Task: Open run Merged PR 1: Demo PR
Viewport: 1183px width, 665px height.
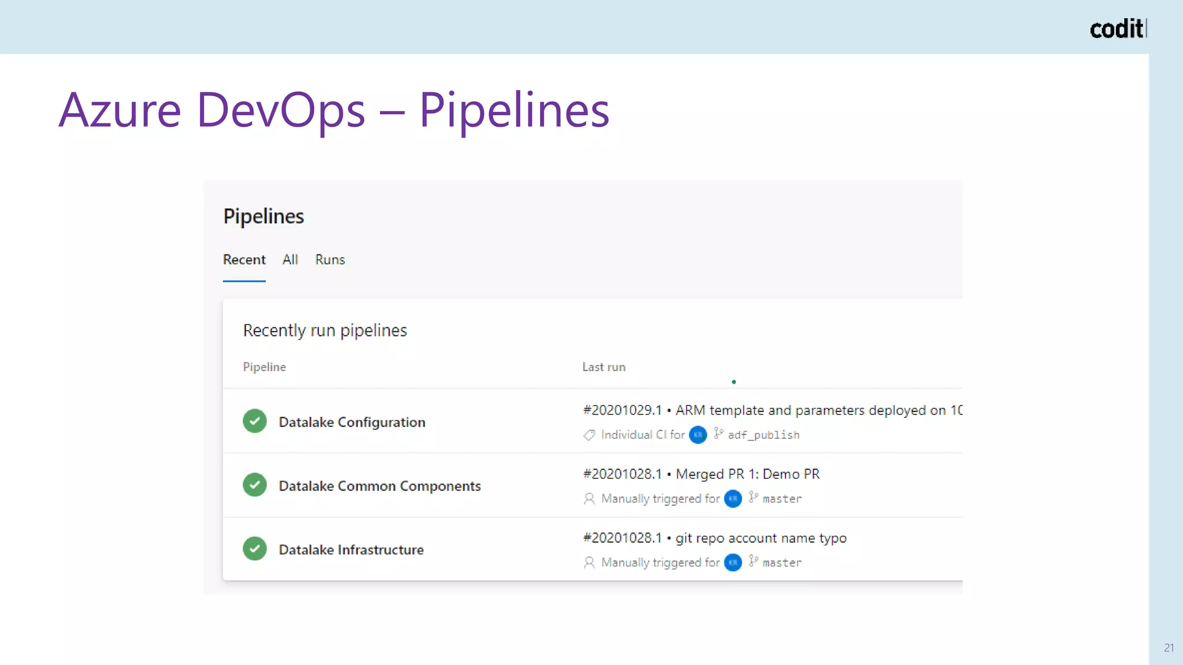Action: click(x=701, y=474)
